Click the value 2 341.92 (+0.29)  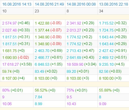click(x=80, y=23)
